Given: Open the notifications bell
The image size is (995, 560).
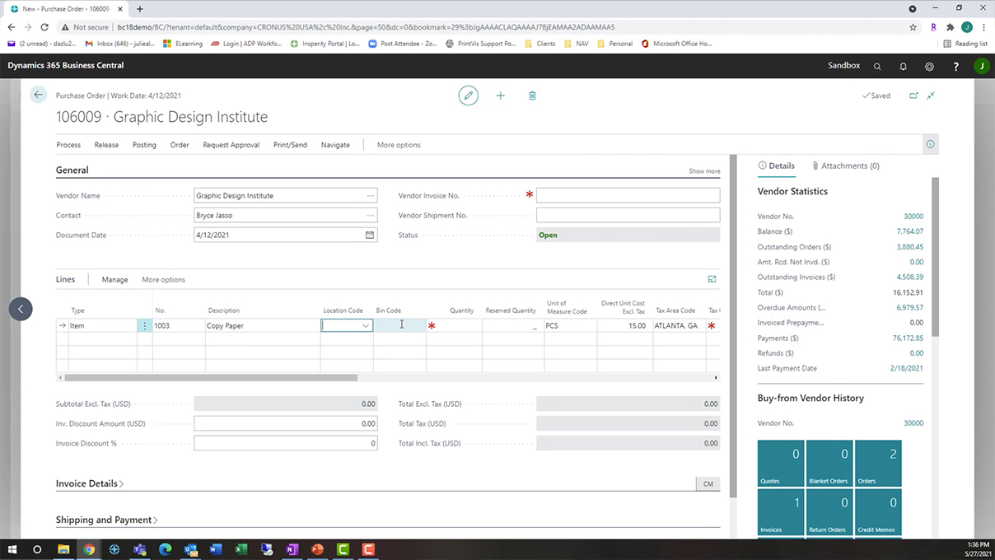Looking at the screenshot, I should [904, 66].
